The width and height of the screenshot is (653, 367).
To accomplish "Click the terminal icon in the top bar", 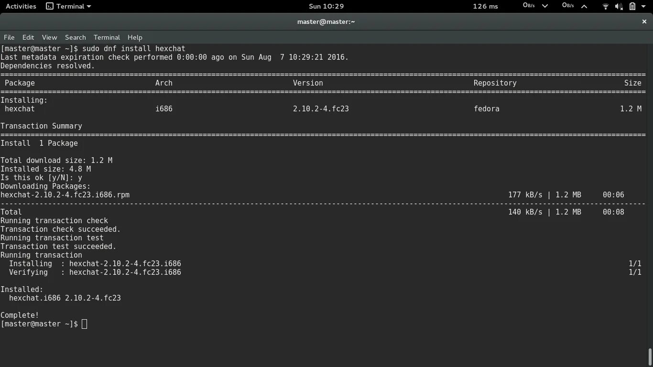I will pyautogui.click(x=50, y=6).
